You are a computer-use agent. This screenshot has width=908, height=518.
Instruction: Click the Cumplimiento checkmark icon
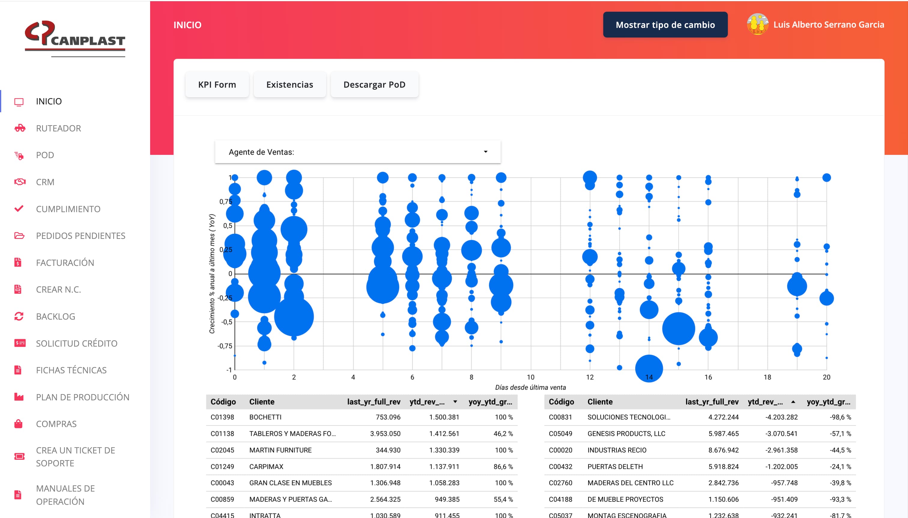click(x=19, y=209)
